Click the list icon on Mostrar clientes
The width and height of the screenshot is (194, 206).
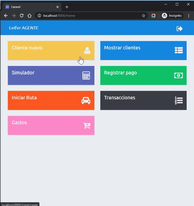[x=179, y=50]
